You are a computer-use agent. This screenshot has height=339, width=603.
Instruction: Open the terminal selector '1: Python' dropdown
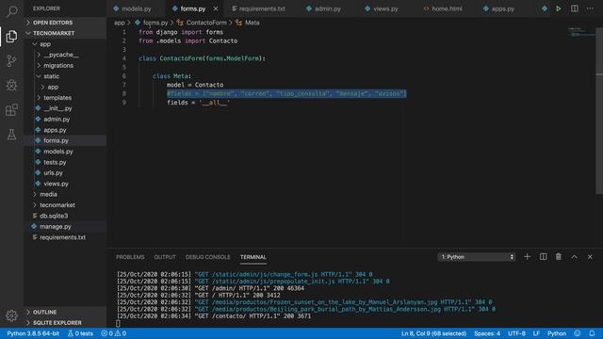(x=477, y=257)
